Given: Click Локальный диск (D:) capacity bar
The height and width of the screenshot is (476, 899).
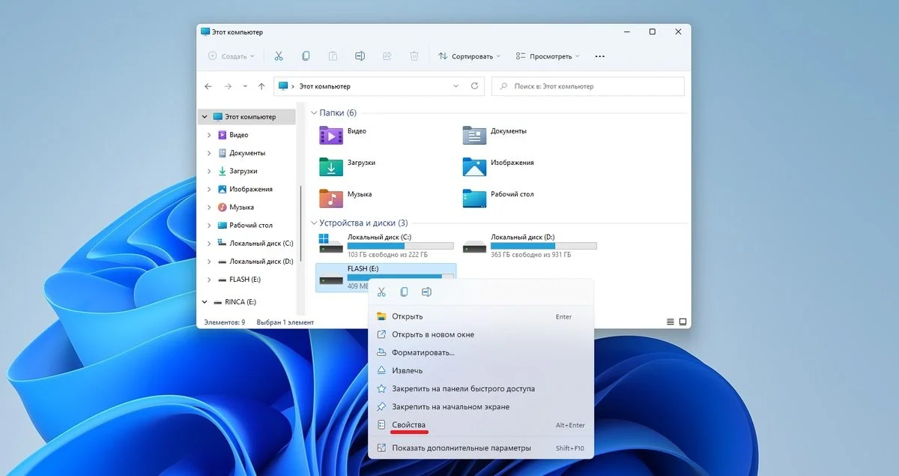Looking at the screenshot, I should [544, 246].
